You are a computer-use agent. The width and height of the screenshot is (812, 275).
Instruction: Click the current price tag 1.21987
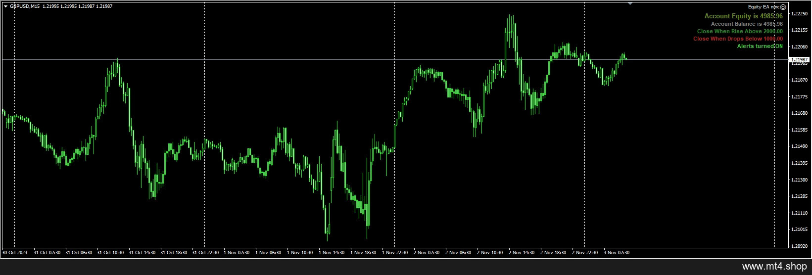(800, 59)
